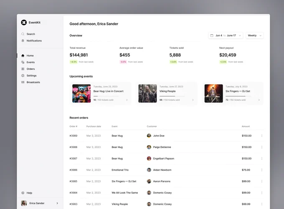Click Engelbart Papson's avatar

(149, 159)
